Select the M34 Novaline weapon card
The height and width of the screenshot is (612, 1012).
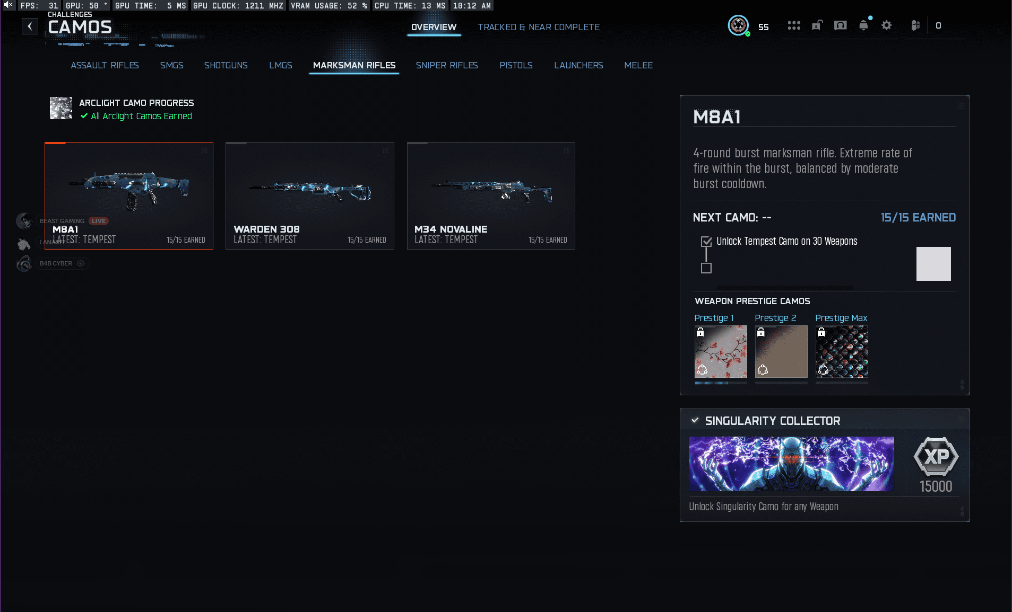pyautogui.click(x=490, y=196)
